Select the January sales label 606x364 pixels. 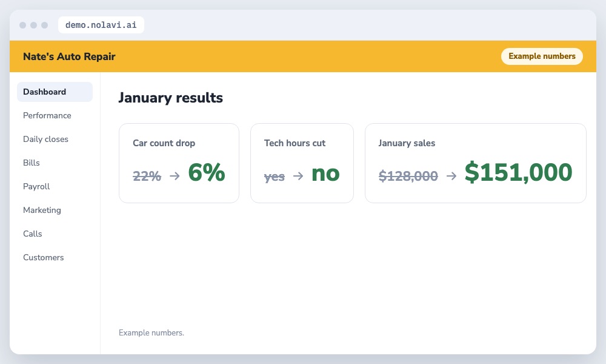pos(407,143)
